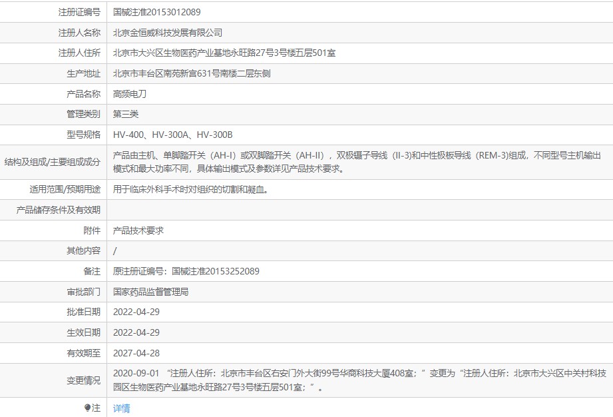Select registrant address ending 五层501室
The height and width of the screenshot is (417, 613).
tap(224, 53)
